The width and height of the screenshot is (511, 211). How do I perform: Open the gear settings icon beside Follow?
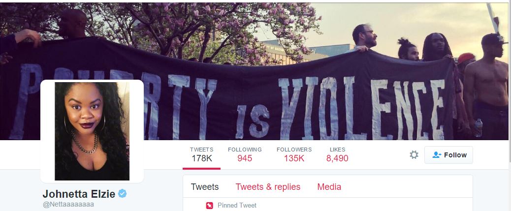point(414,154)
